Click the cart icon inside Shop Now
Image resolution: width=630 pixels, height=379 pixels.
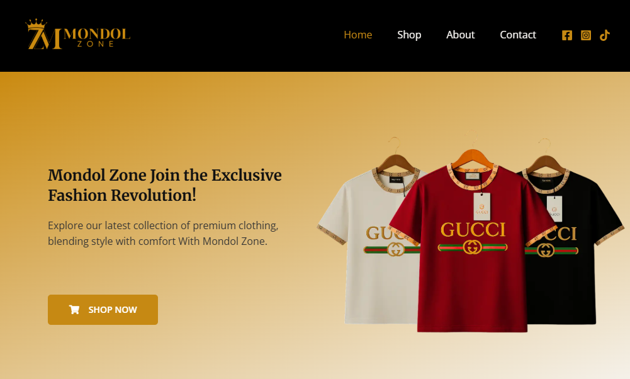[74, 310]
